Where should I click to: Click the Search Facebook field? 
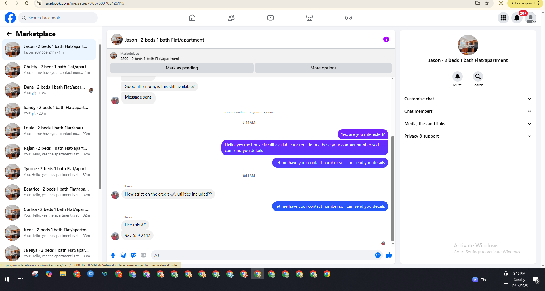pyautogui.click(x=58, y=18)
